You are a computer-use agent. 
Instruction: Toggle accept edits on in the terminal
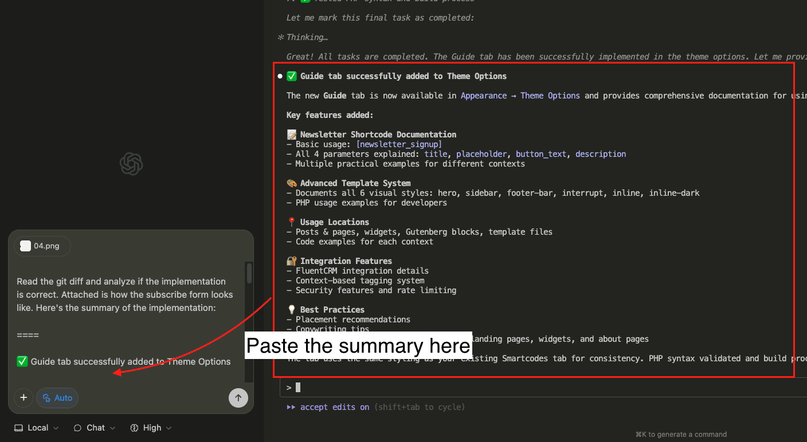[x=333, y=407]
